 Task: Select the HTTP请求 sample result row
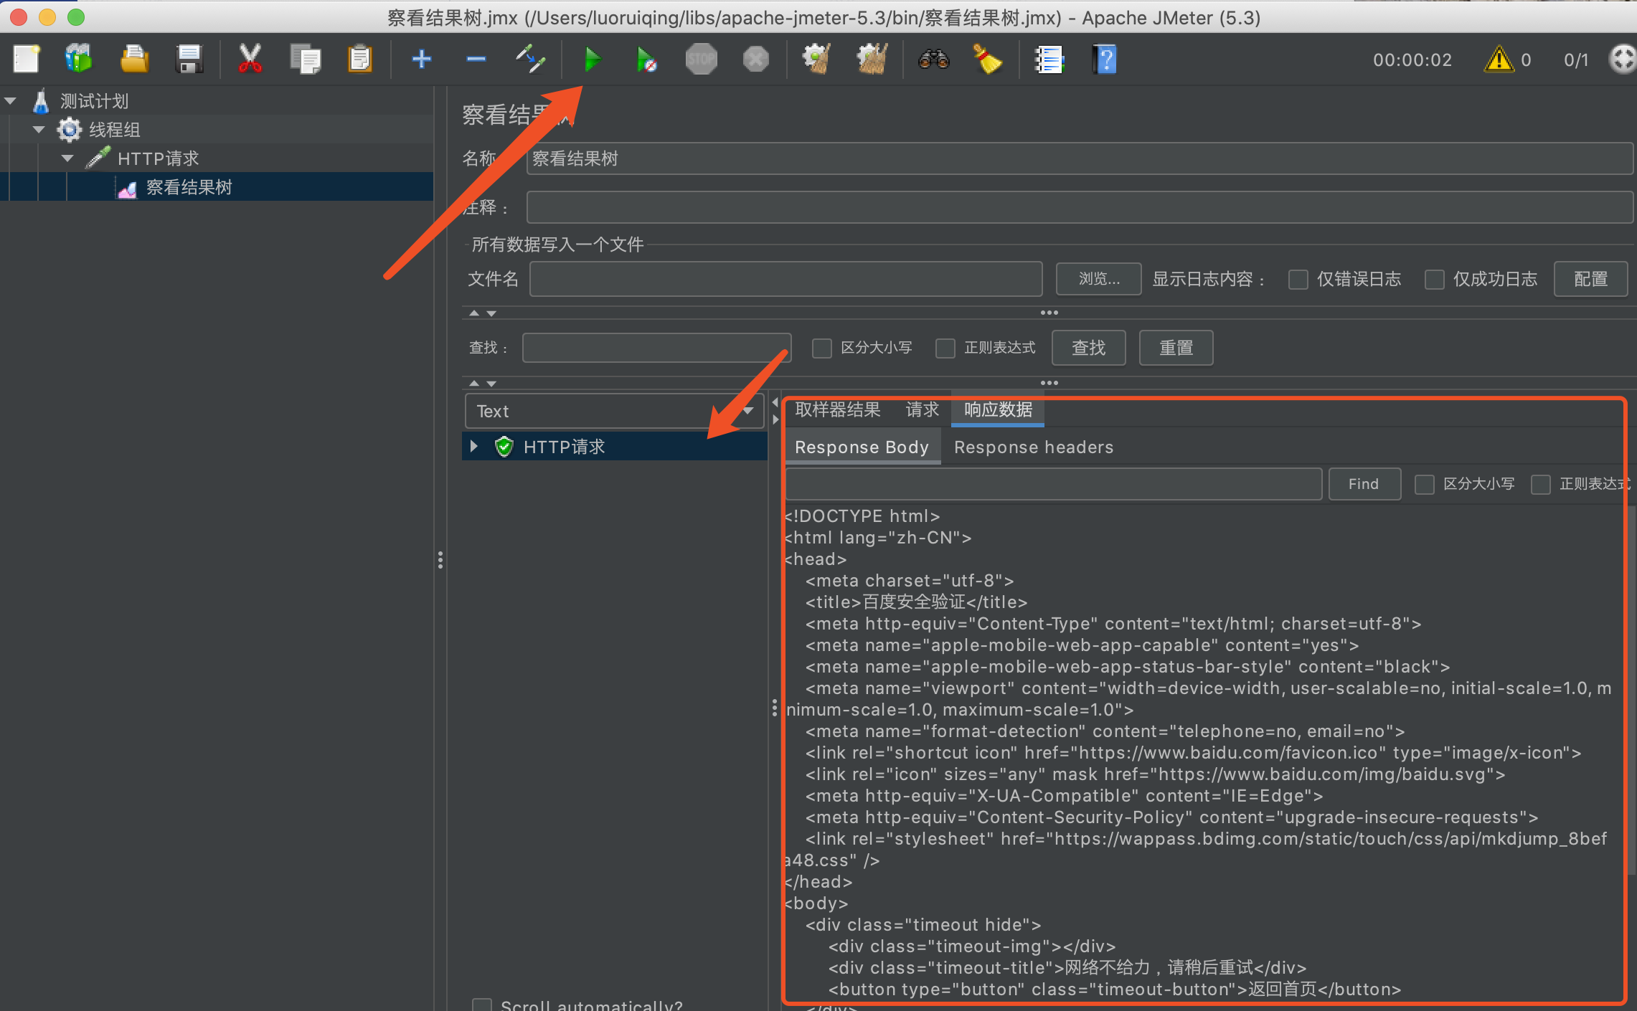pyautogui.click(x=615, y=446)
